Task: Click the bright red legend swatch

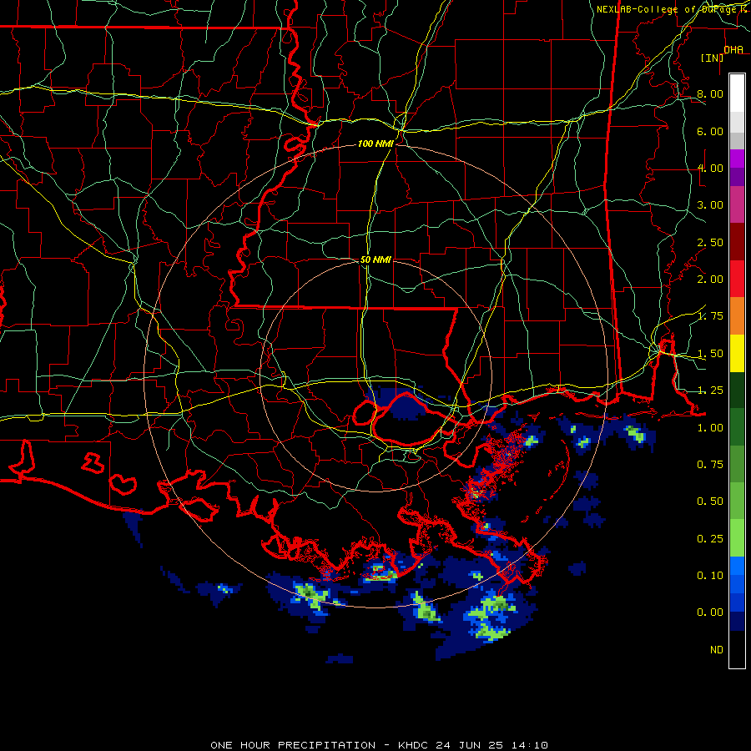Action: (x=737, y=279)
